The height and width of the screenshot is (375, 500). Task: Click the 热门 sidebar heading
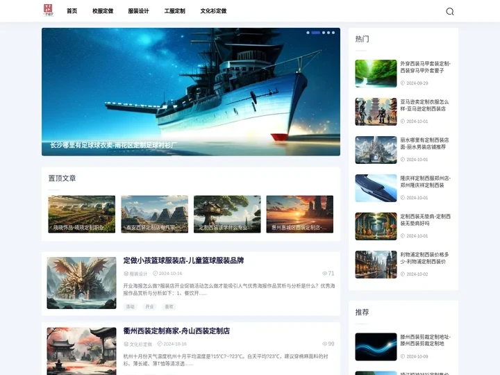(x=362, y=39)
